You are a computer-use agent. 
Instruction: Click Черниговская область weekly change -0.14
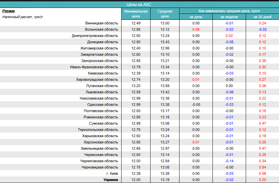tap(229, 161)
